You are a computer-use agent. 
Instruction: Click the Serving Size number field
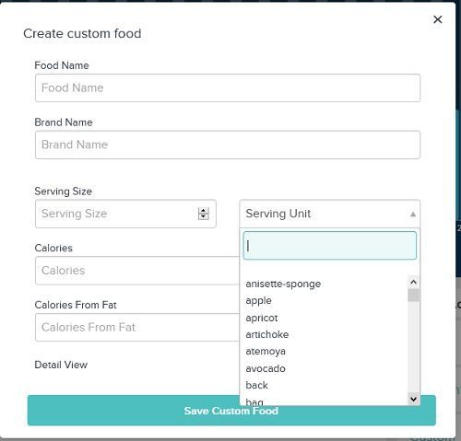click(x=125, y=214)
